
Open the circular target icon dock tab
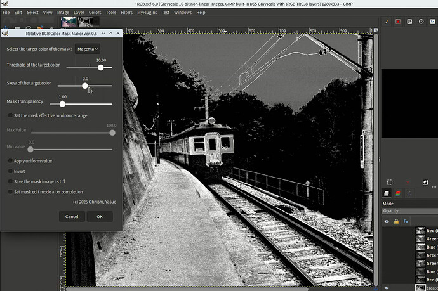click(x=422, y=22)
